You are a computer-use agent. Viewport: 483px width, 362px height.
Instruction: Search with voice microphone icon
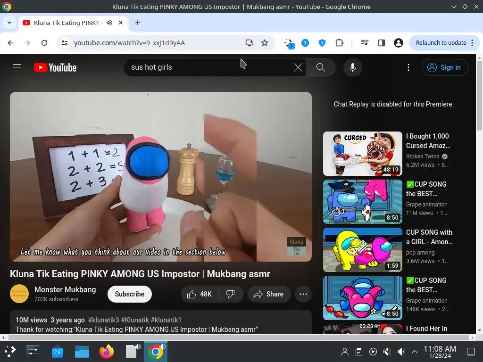point(353,67)
